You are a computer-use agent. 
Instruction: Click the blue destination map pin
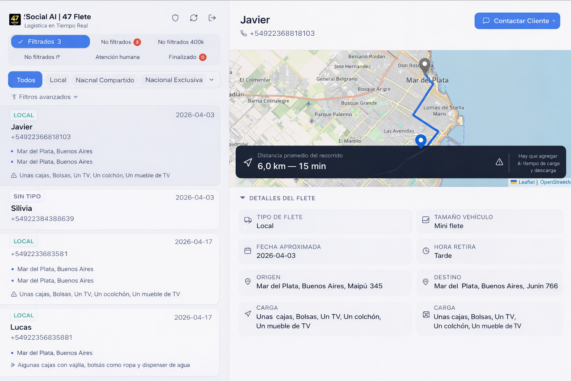420,141
